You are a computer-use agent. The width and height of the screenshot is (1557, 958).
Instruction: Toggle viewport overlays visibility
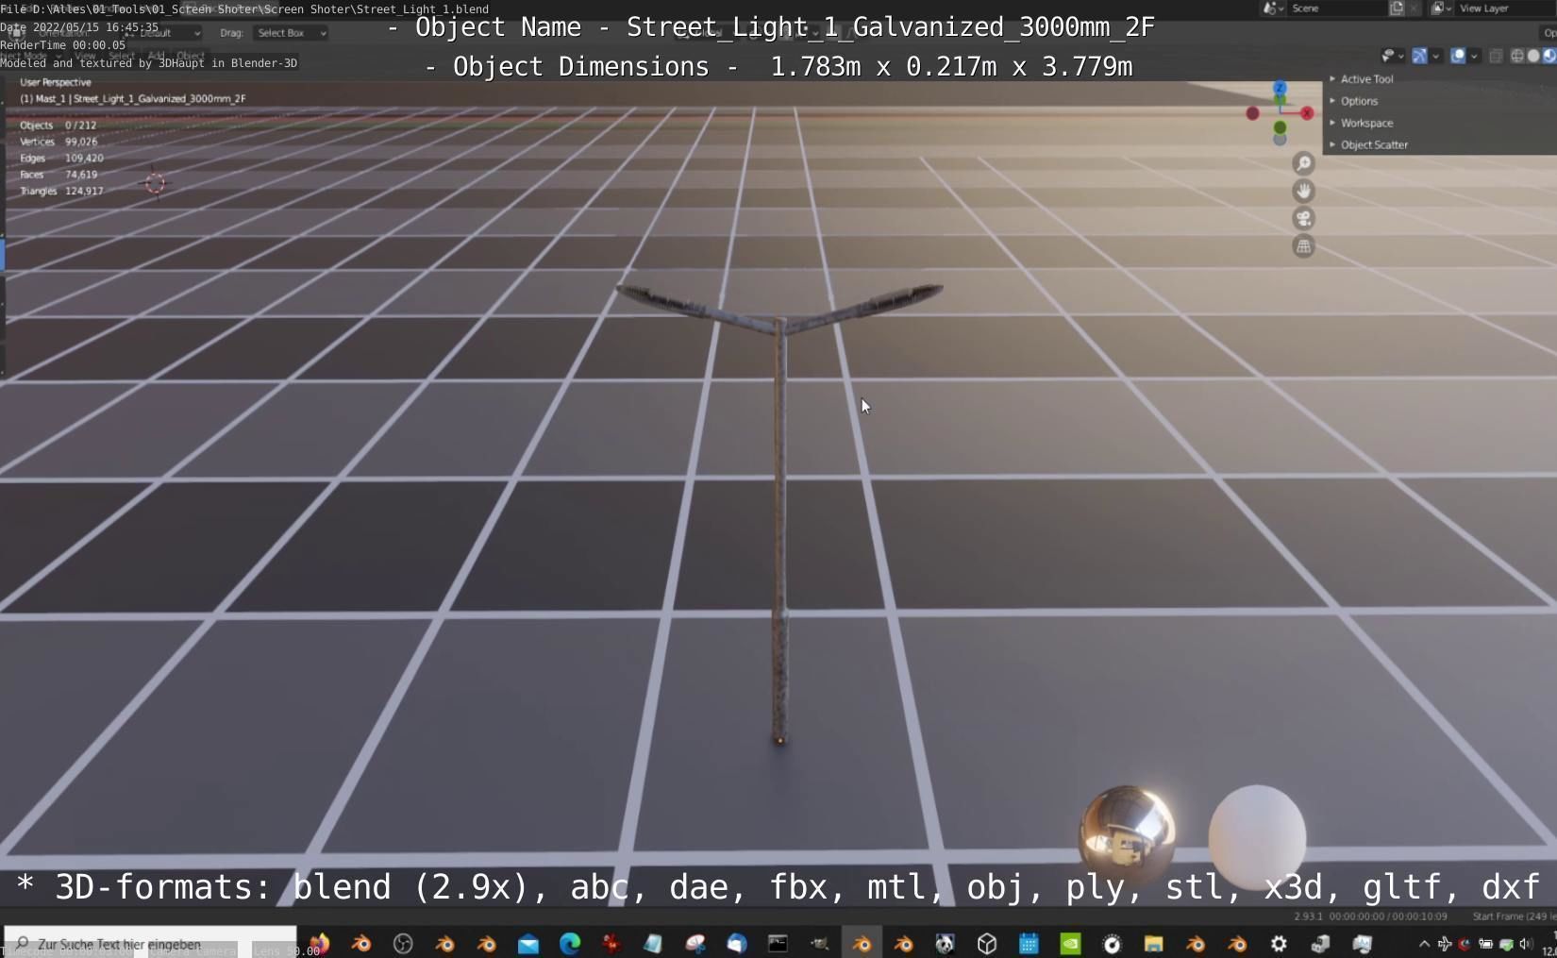[x=1458, y=57]
